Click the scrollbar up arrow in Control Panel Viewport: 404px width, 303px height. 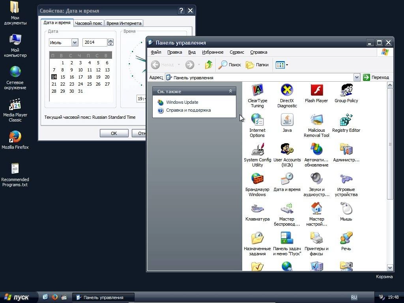pyautogui.click(x=390, y=85)
